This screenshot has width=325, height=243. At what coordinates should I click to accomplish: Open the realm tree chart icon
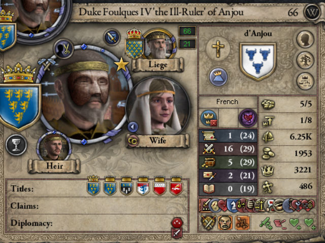305,81
